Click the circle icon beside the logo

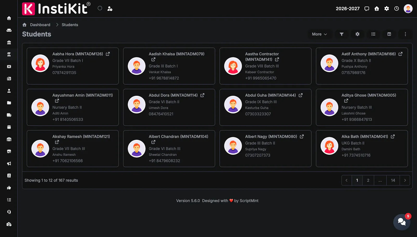tap(100, 8)
